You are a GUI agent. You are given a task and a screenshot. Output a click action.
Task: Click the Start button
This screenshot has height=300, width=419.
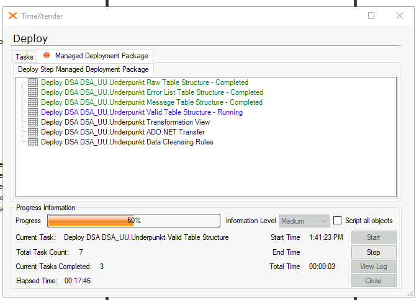tap(374, 237)
